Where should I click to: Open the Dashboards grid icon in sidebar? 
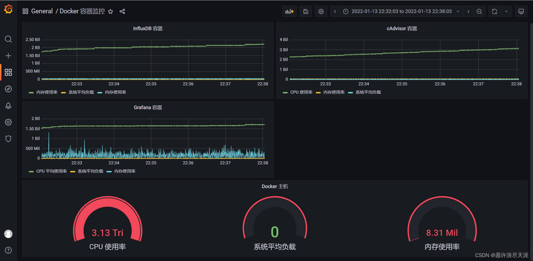(x=8, y=72)
